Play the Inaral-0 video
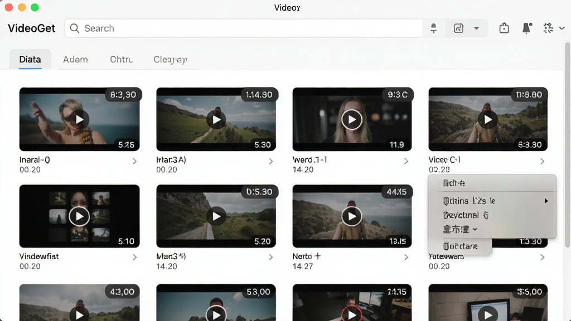Viewport: 571px width, 321px height. click(x=79, y=119)
